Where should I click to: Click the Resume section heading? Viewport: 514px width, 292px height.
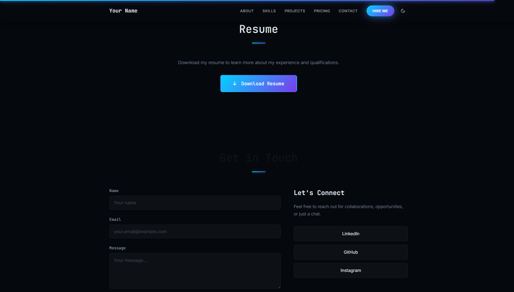click(x=258, y=29)
